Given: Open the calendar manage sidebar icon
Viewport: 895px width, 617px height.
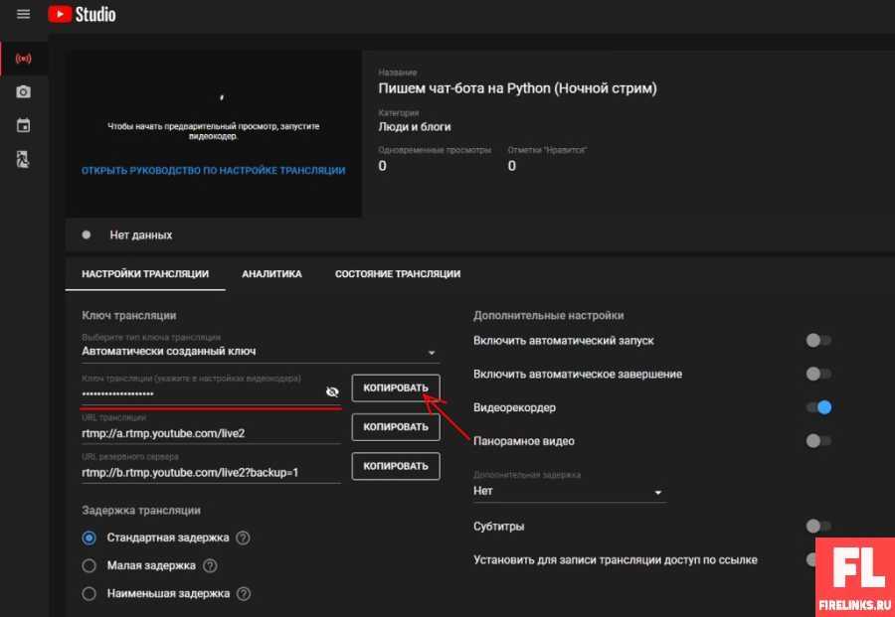Looking at the screenshot, I should point(24,125).
